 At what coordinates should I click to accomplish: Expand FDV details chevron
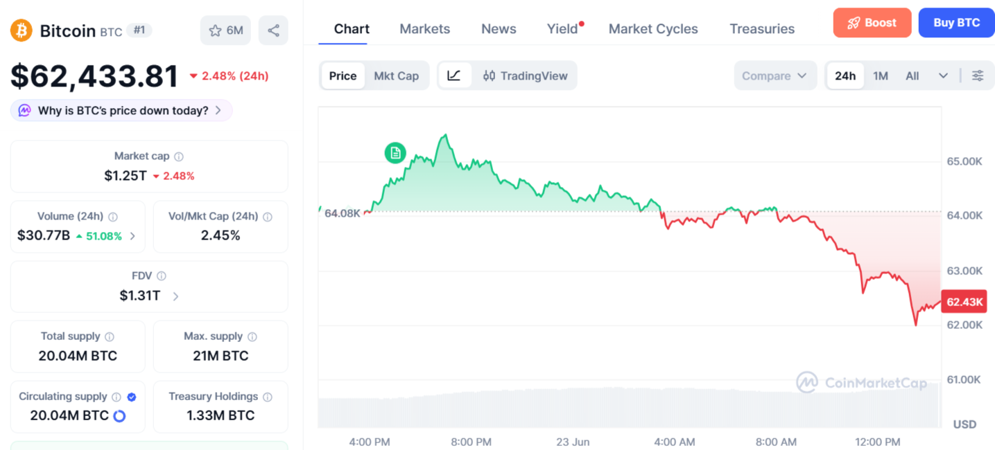click(x=175, y=296)
